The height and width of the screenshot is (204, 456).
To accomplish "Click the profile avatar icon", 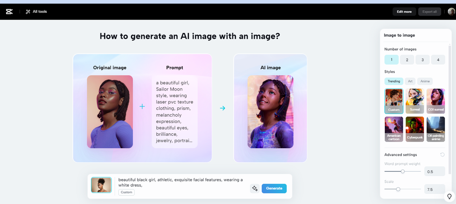I will click(x=451, y=12).
